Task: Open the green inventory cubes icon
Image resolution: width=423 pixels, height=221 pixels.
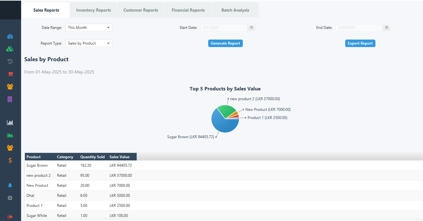Action: pyautogui.click(x=10, y=49)
